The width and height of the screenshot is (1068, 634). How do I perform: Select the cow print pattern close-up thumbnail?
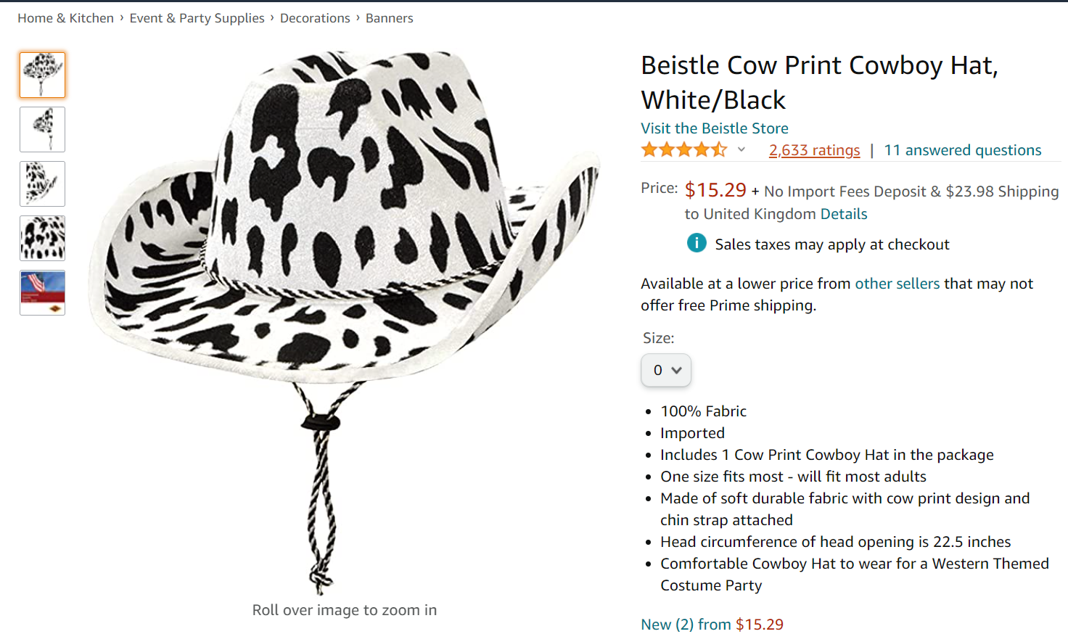(x=43, y=238)
